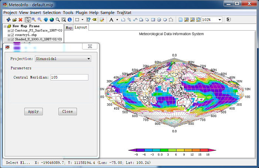Viewport: 259px width, 168px height.
Task: Click the page setup sheet icon
Action: coord(181,20)
